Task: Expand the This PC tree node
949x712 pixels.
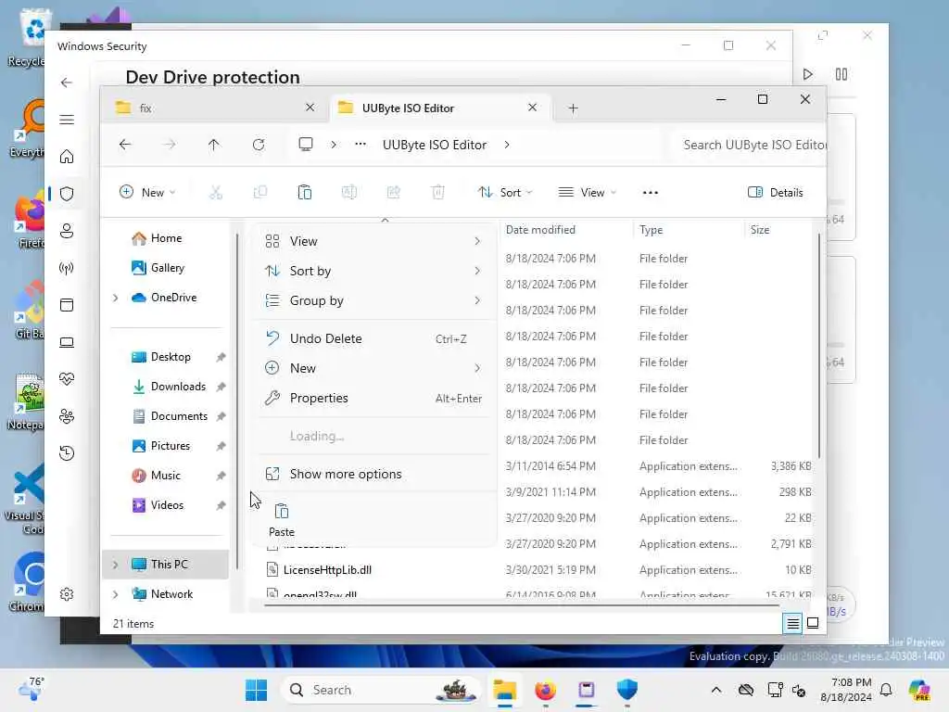Action: 116,565
